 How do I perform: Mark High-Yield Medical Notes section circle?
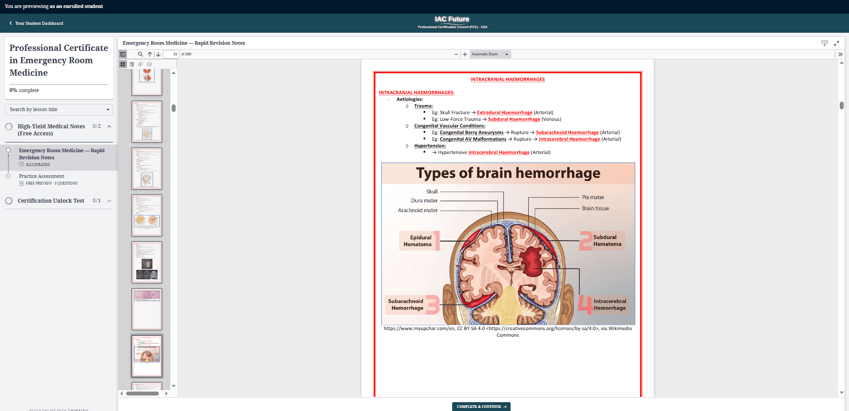click(x=9, y=127)
